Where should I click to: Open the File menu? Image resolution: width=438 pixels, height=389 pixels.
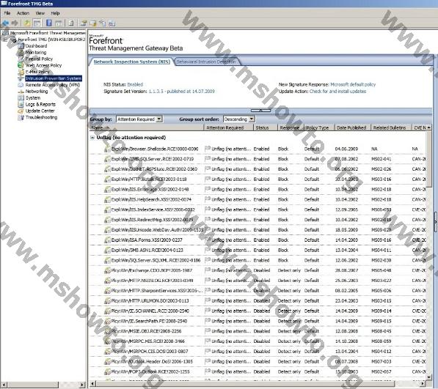tap(7, 13)
